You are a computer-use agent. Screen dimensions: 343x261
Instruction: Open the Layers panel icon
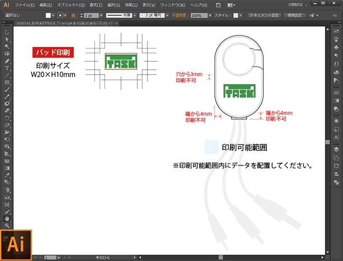(336, 149)
